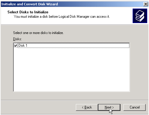The width and height of the screenshot is (149, 115).
Task: Click the Next > button
Action: [109, 107]
